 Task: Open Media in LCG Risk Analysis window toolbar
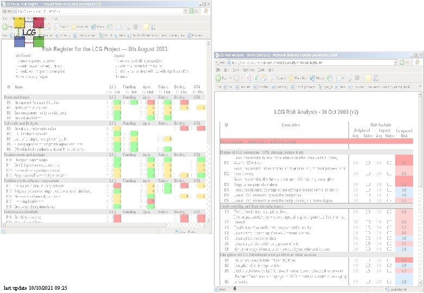pyautogui.click(x=317, y=78)
